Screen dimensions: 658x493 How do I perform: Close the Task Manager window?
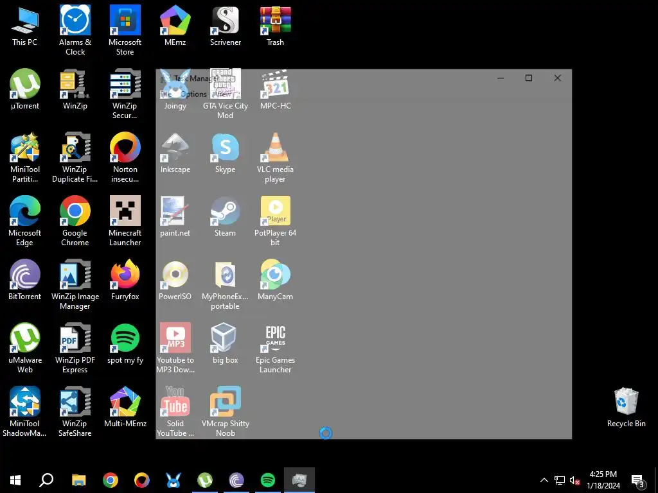[557, 78]
